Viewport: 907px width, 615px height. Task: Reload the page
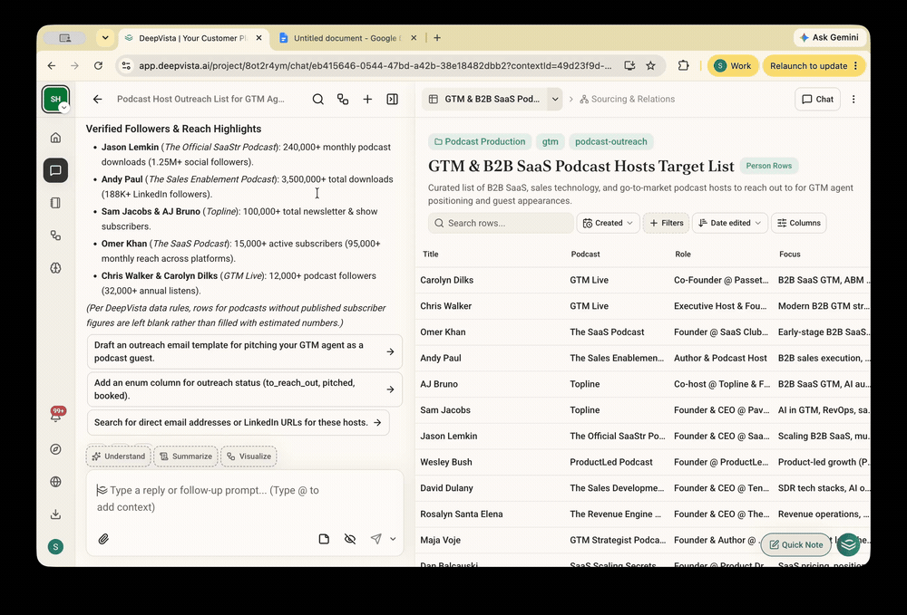point(98,66)
